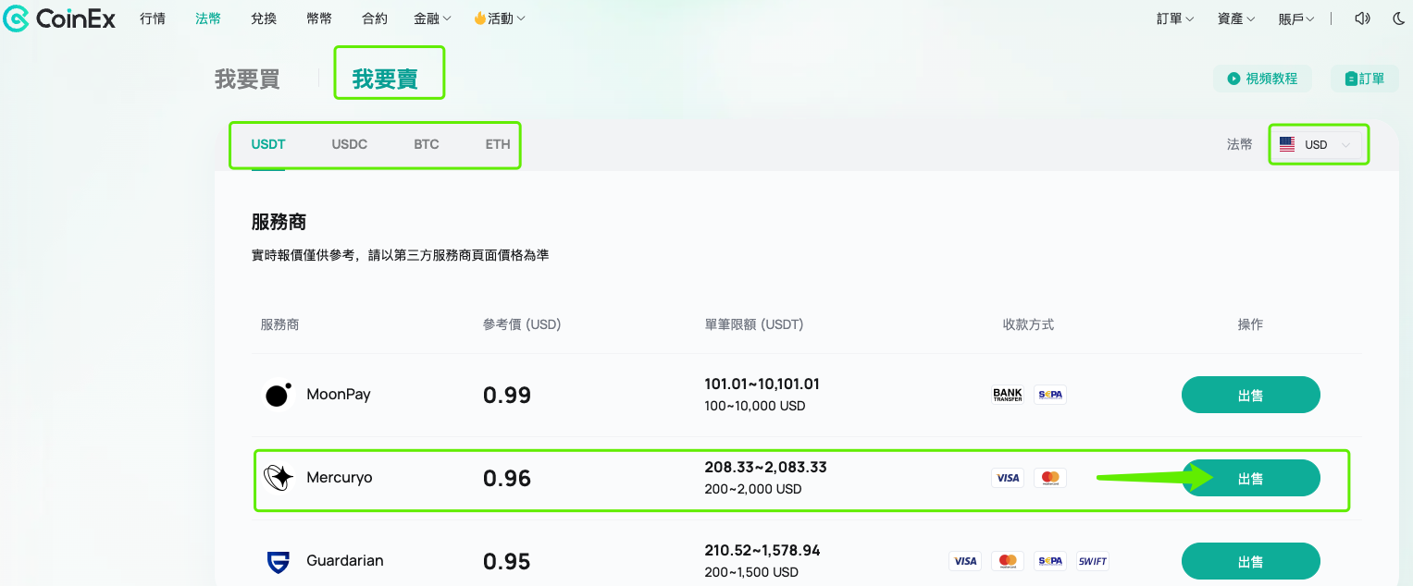1413x586 pixels.
Task: Click the MoonPay provider name
Action: pyautogui.click(x=339, y=395)
